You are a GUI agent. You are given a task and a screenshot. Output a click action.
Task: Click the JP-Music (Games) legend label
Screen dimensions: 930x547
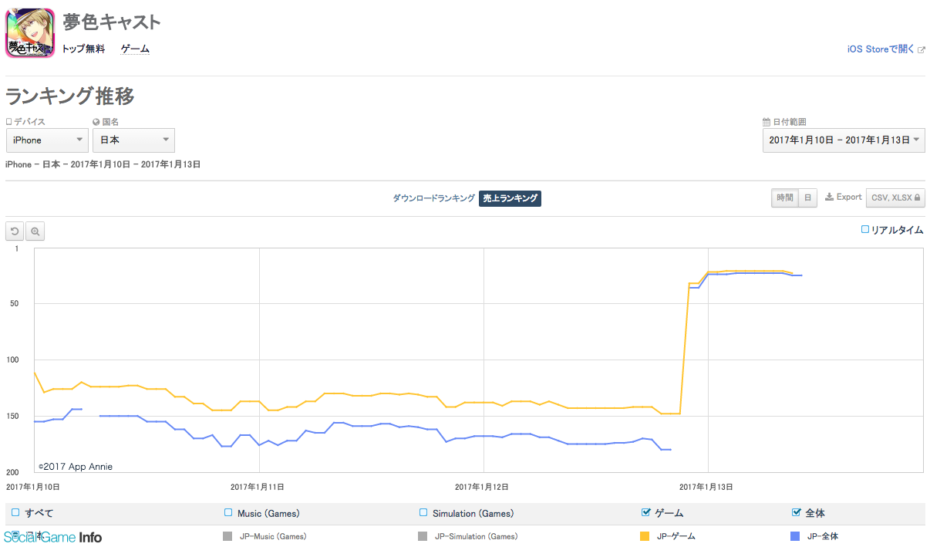[271, 536]
